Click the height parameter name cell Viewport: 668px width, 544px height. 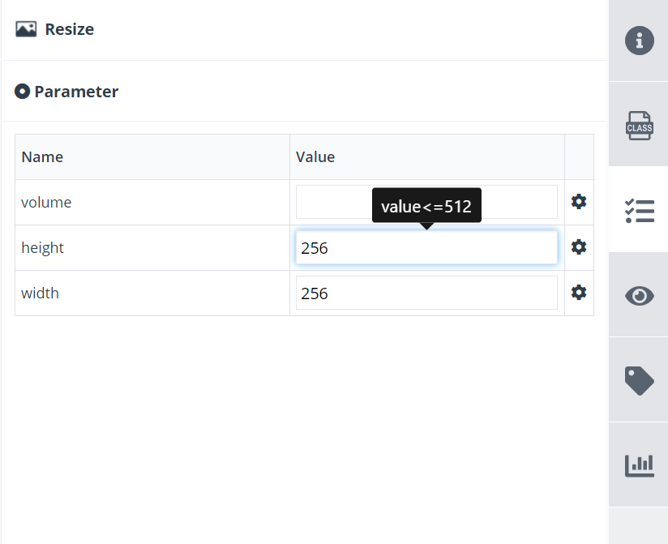coord(152,247)
